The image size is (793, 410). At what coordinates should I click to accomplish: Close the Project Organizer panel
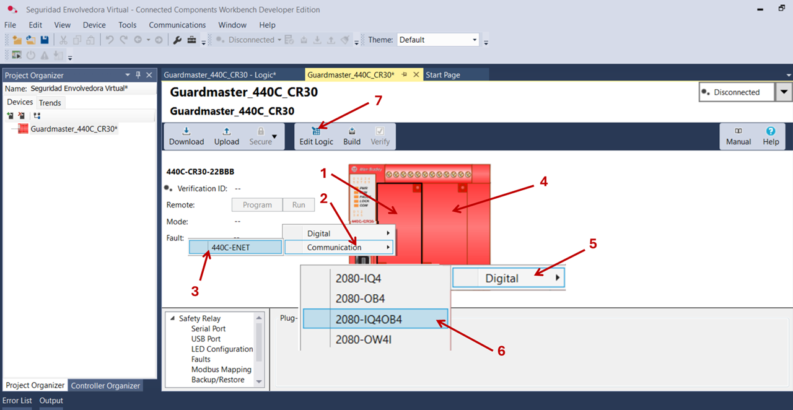coord(149,75)
